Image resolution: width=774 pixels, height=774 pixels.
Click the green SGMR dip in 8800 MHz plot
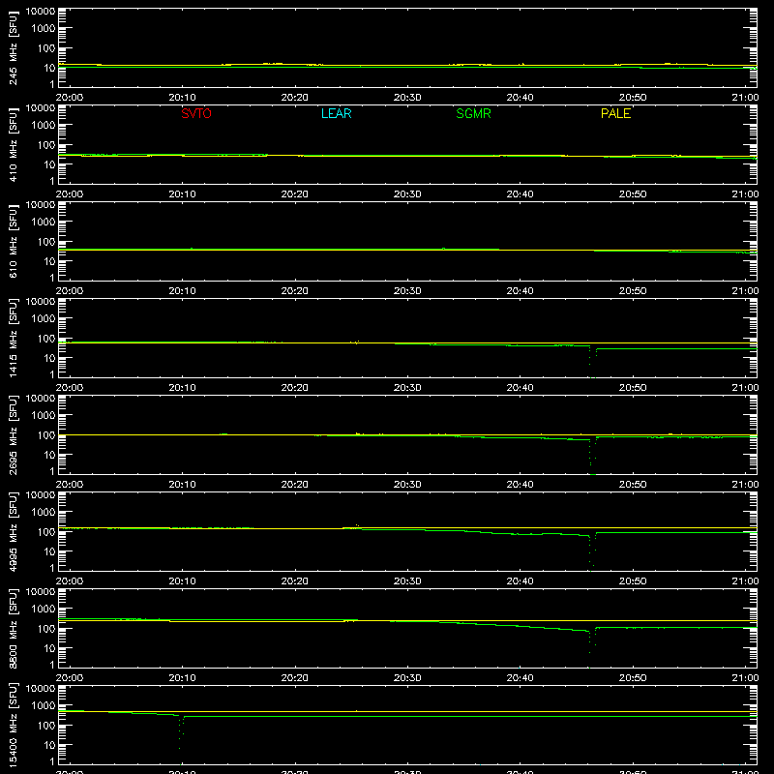click(592, 648)
